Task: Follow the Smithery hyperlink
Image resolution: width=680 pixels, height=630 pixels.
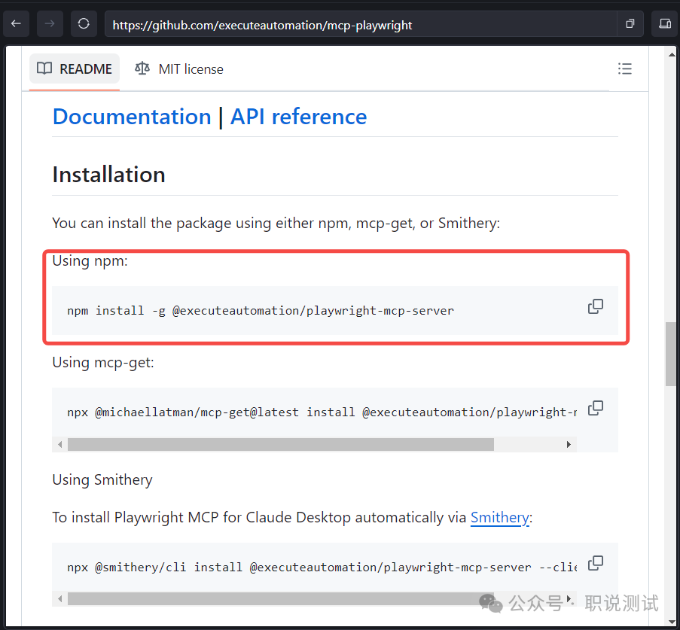Action: pos(499,518)
